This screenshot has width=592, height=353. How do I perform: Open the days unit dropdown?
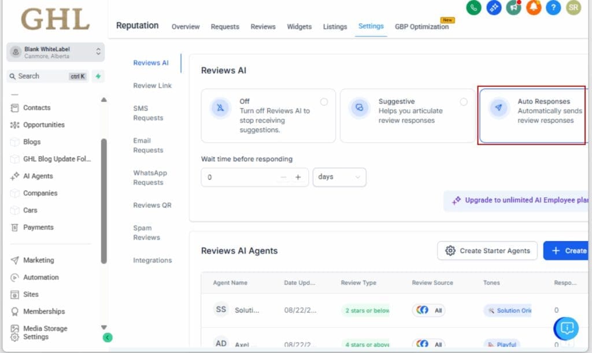pos(339,177)
